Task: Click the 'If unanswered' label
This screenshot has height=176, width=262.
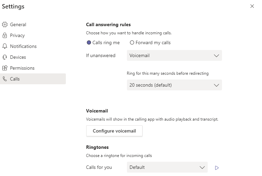Action: [x=100, y=55]
